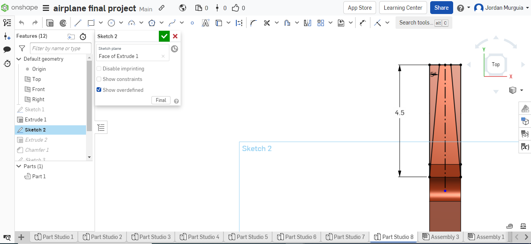Enable the Show constraints checkbox
The width and height of the screenshot is (531, 244).
(x=98, y=79)
